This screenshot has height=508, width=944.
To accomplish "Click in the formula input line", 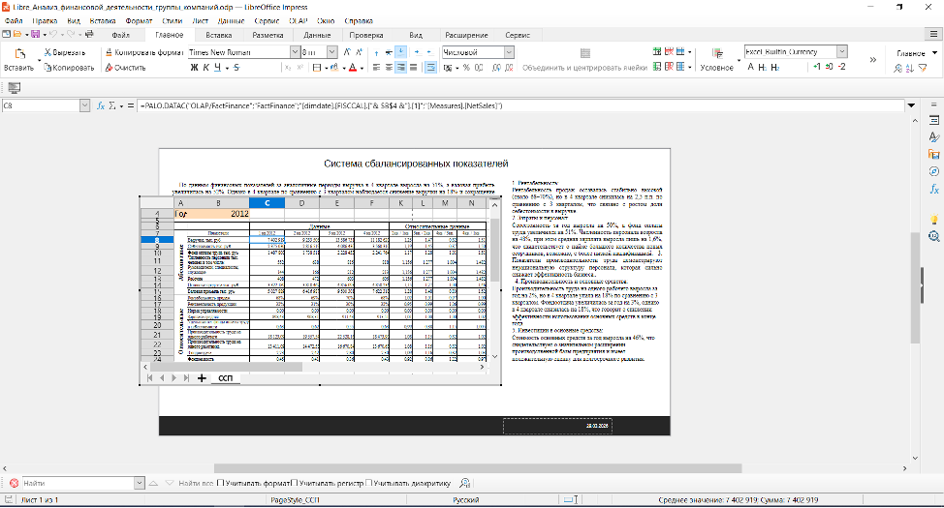I will (x=520, y=105).
